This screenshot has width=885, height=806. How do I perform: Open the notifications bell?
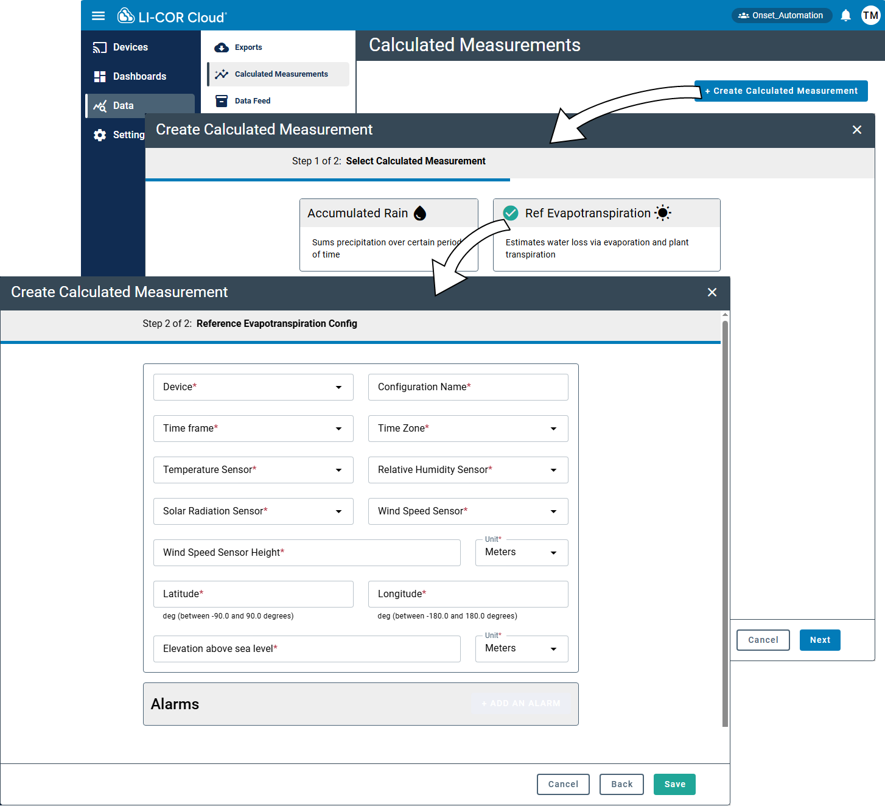point(845,15)
